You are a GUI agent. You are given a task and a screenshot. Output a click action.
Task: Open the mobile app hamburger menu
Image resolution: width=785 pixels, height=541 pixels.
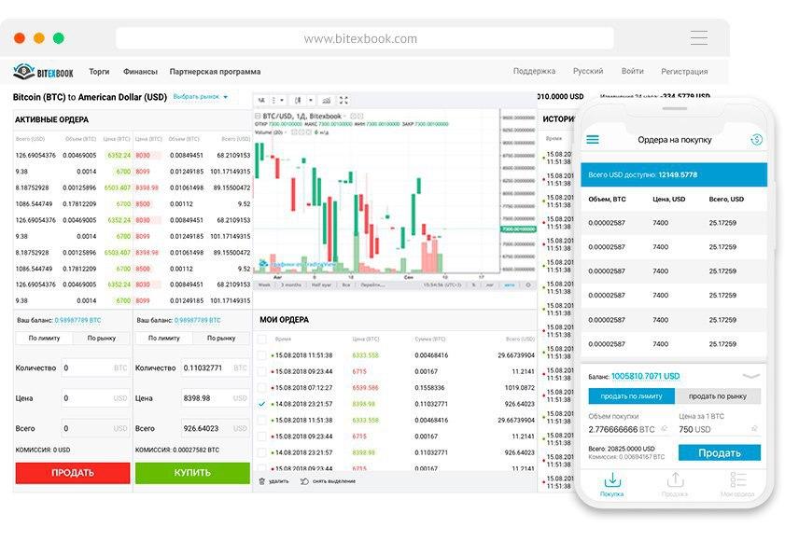pyautogui.click(x=593, y=139)
